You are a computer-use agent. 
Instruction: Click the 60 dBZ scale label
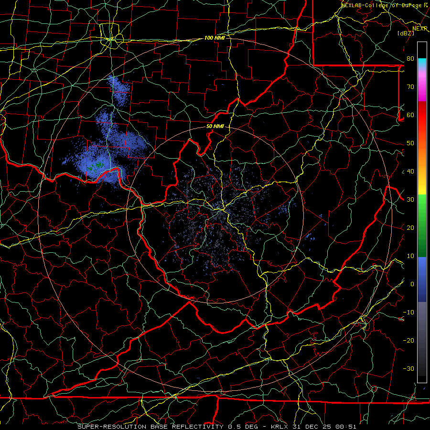[410, 115]
